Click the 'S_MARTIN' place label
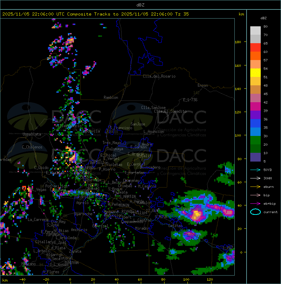 click(x=127, y=197)
